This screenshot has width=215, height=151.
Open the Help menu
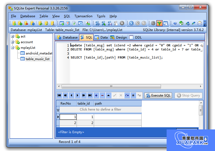(x=113, y=16)
